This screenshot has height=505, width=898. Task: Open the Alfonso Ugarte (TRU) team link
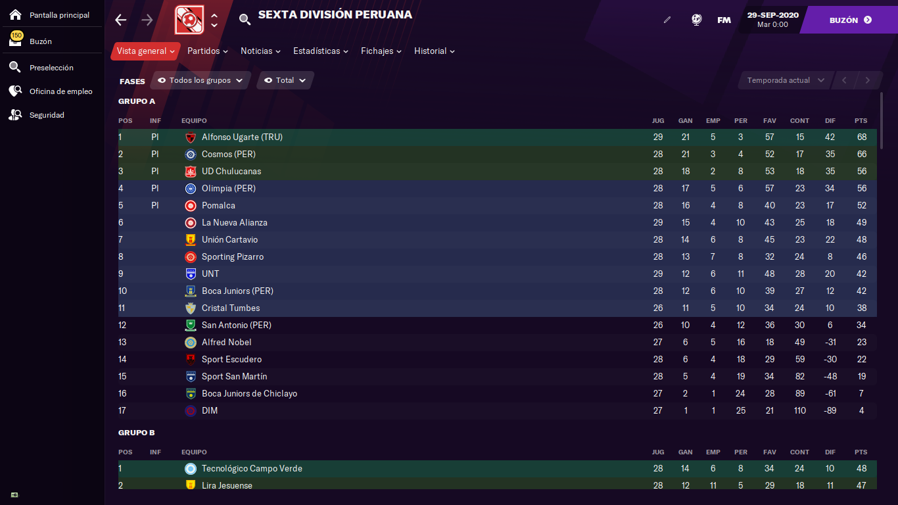242,137
